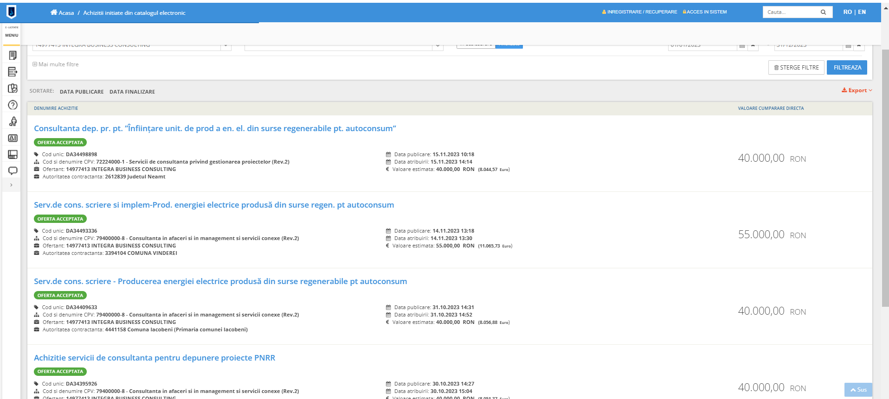Sort by DATA FINALIZARE
Image resolution: width=889 pixels, height=399 pixels.
tap(132, 92)
